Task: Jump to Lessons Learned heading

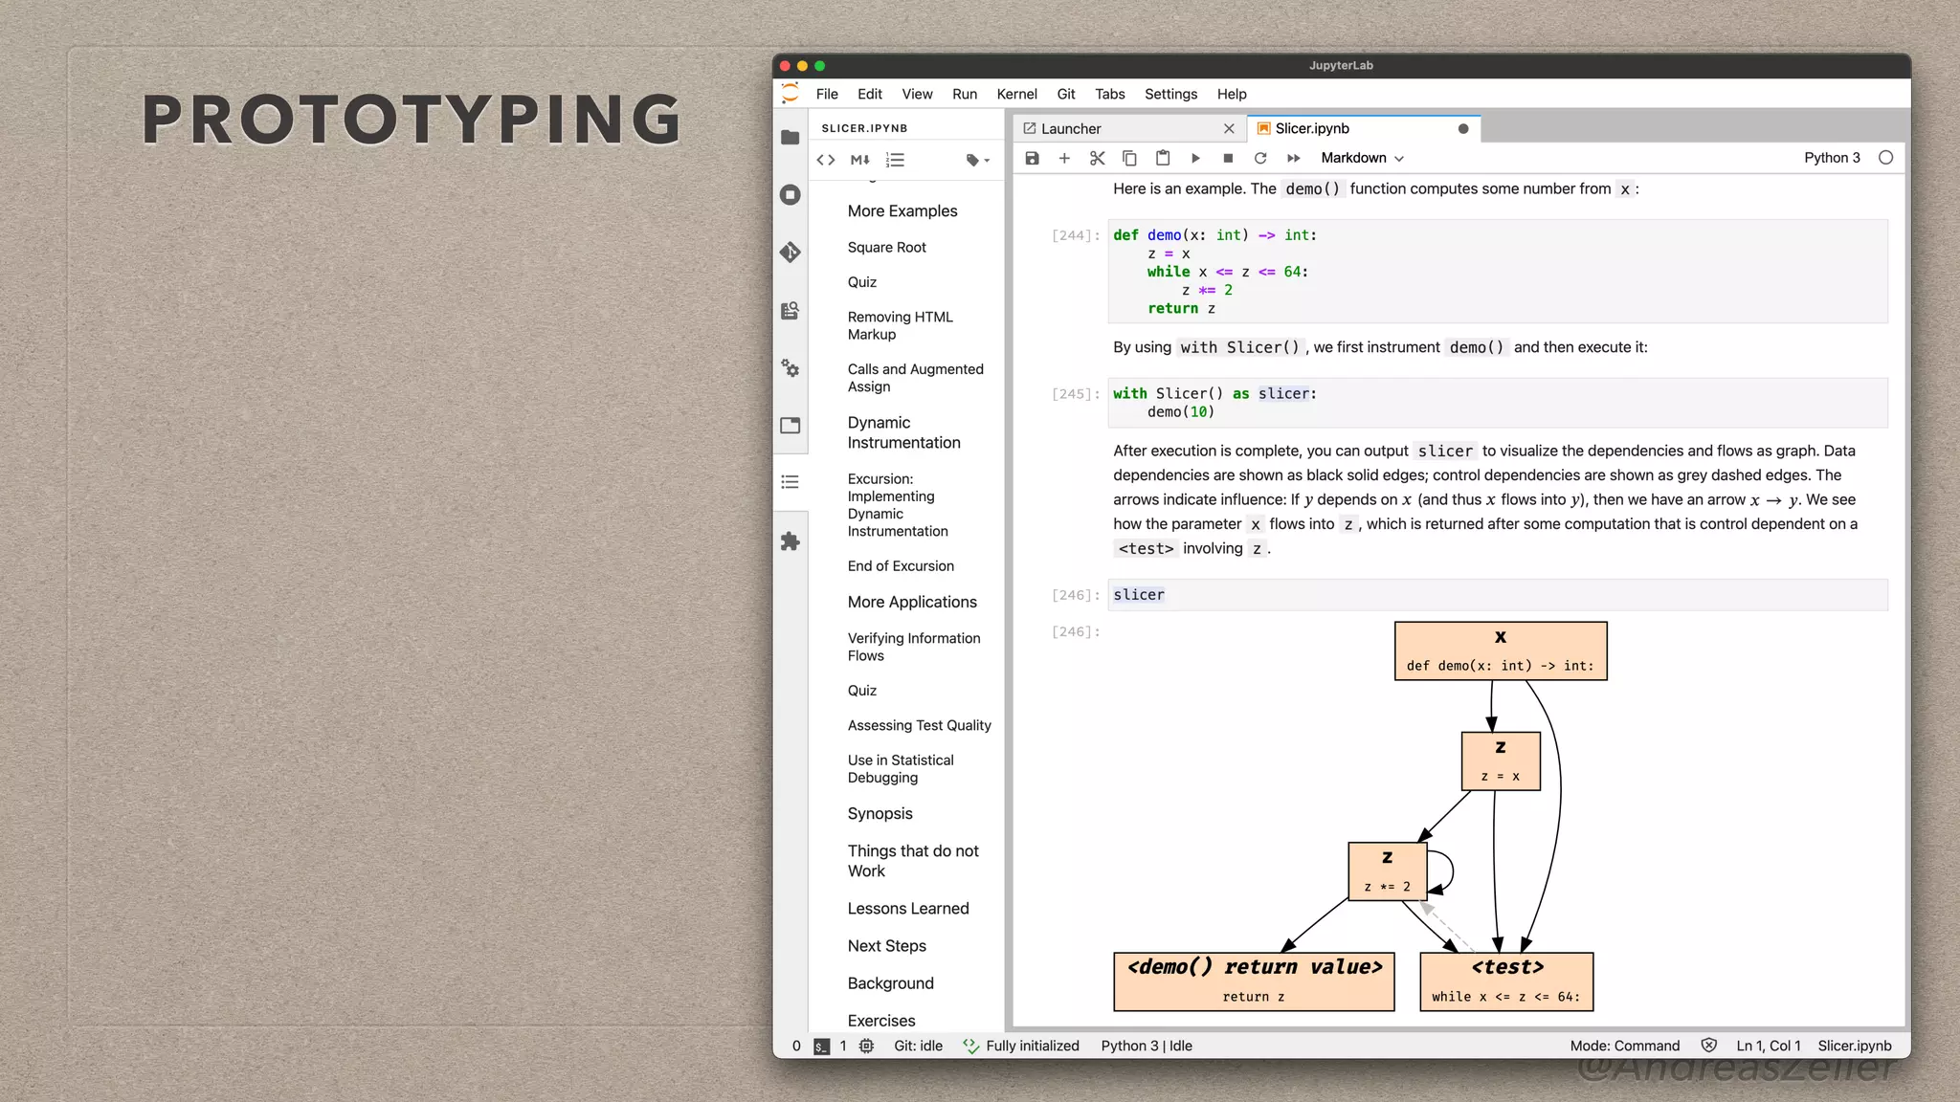Action: pyautogui.click(x=907, y=909)
